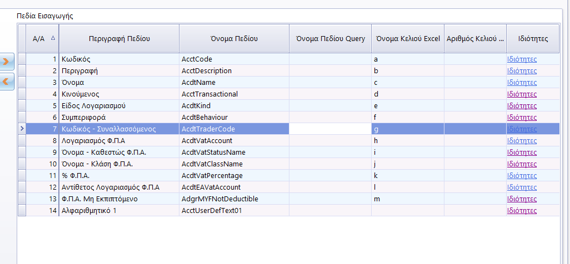This screenshot has height=264, width=570.
Task: Click the grid's top-left corner header cell
Action: click(x=22, y=39)
